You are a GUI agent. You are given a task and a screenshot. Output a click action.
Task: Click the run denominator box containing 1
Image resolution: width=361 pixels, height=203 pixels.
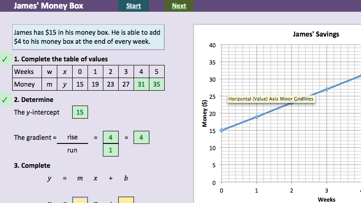point(111,150)
